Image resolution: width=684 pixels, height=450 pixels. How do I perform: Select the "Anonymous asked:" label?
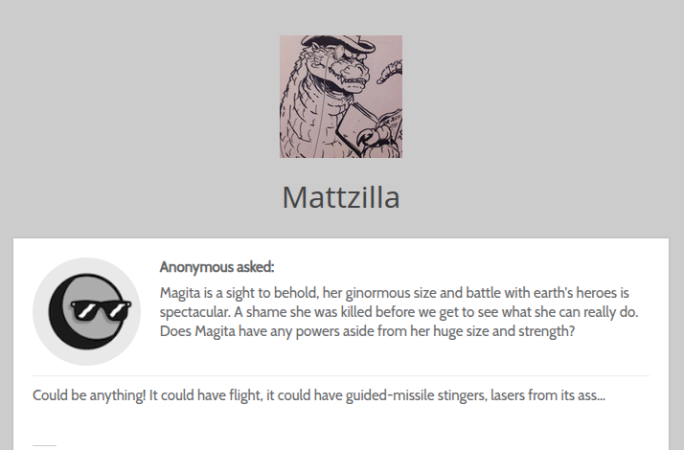coord(217,267)
